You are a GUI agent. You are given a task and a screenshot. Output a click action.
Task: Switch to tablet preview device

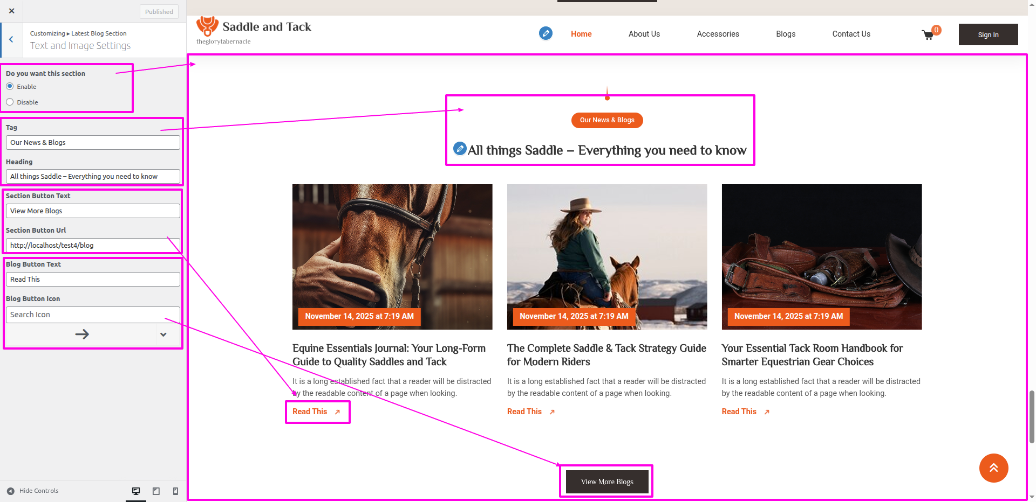click(x=156, y=491)
